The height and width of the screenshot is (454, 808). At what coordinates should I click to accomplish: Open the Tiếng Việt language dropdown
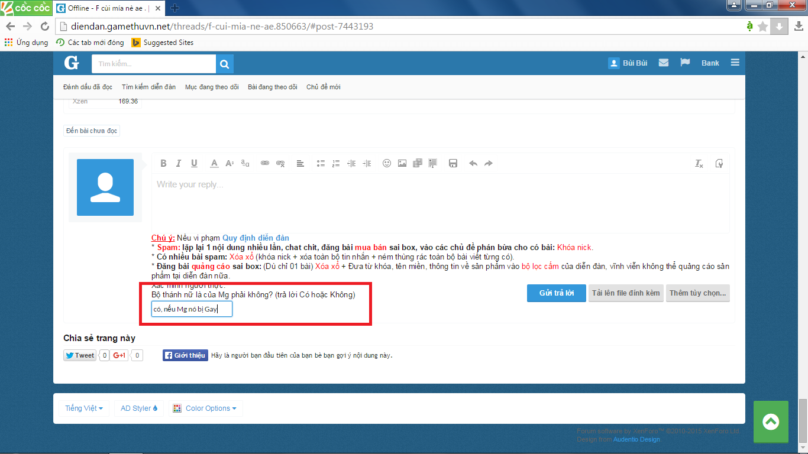(83, 408)
